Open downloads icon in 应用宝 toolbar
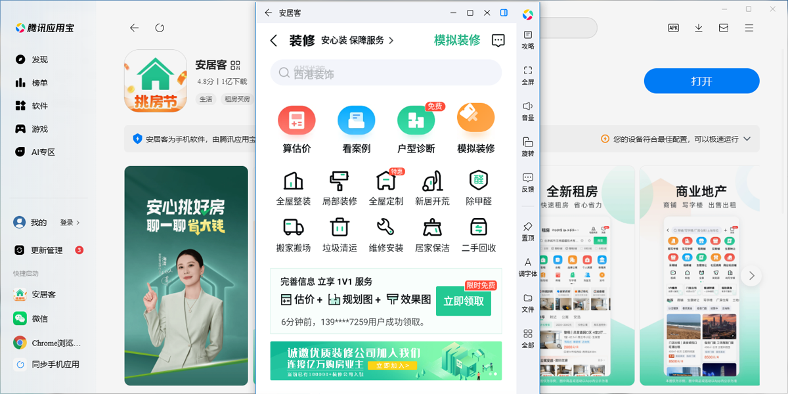The width and height of the screenshot is (788, 394). pos(699,28)
